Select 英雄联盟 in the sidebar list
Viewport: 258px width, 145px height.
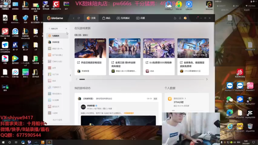(57, 42)
